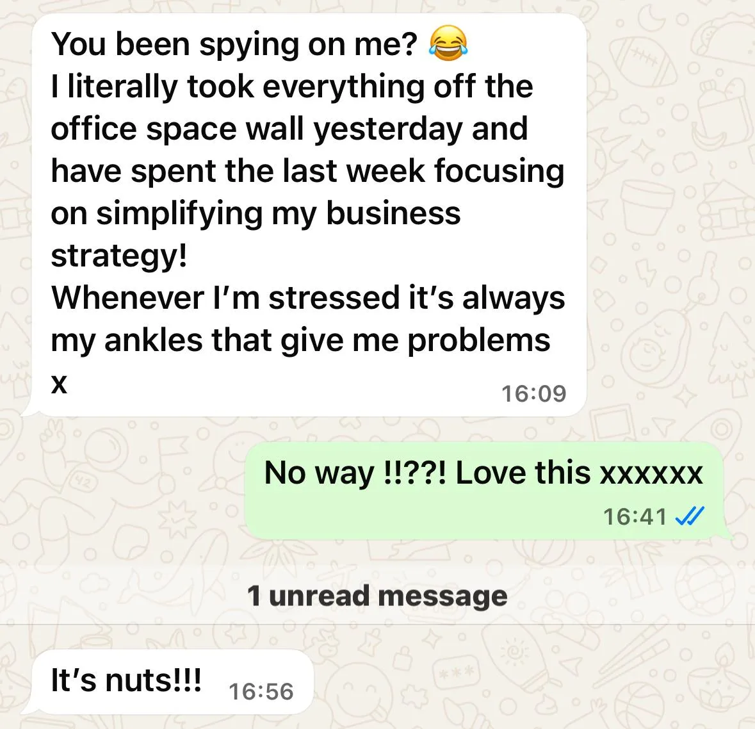This screenshot has height=729, width=755.
Task: Select the green "No way !!??! Love this" message
Action: coord(485,490)
